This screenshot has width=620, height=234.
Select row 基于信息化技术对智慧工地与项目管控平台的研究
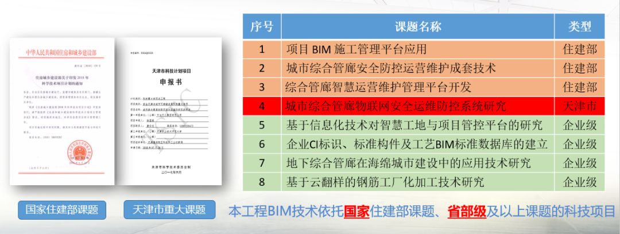(424, 125)
